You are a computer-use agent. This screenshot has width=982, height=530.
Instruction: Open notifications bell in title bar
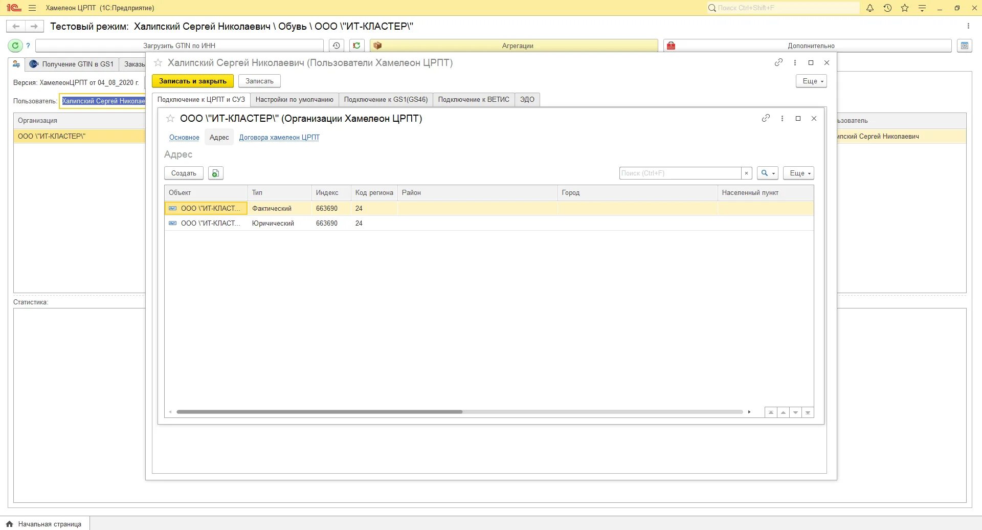coord(870,8)
